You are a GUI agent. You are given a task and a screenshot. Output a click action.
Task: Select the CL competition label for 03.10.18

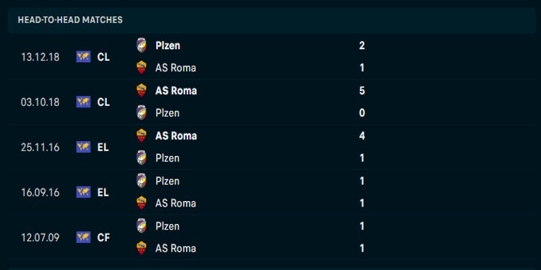coord(103,102)
